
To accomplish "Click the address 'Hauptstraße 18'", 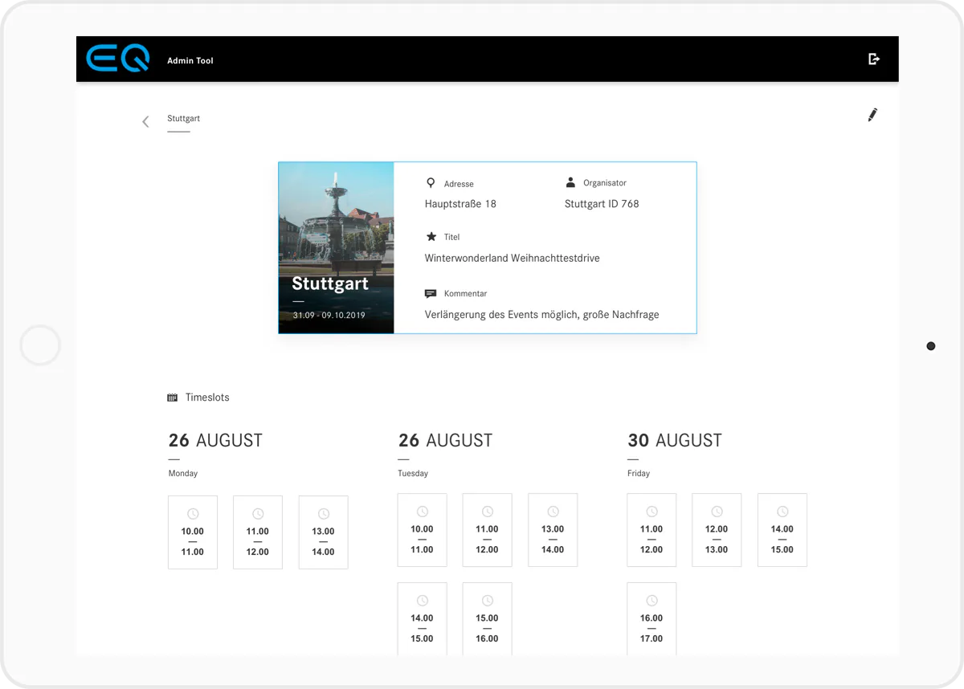I will [460, 204].
